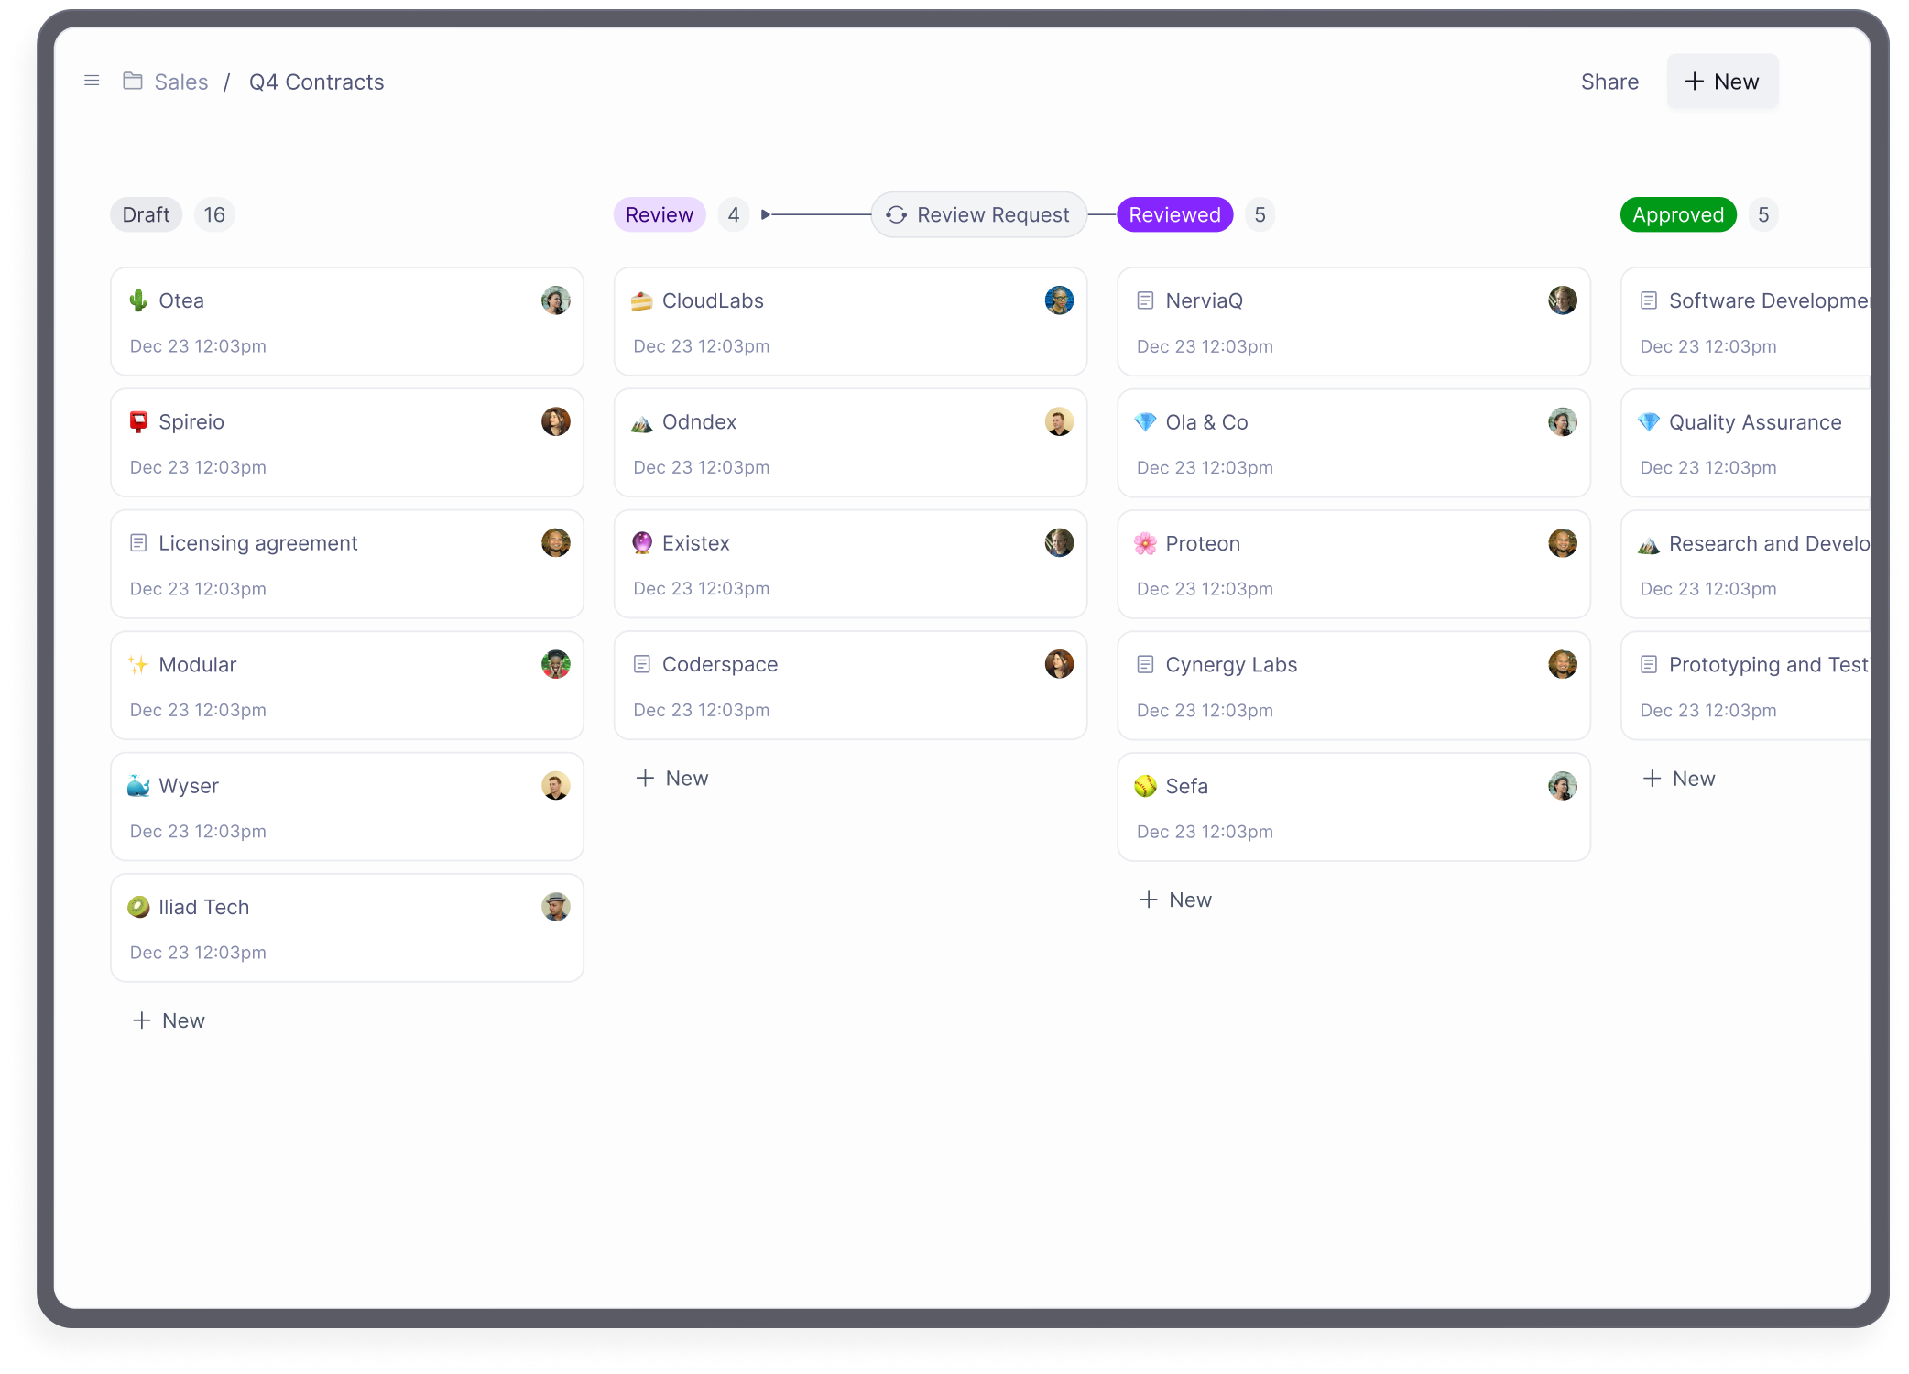
Task: Click the mountain icon on the Odndex card
Action: tap(642, 421)
